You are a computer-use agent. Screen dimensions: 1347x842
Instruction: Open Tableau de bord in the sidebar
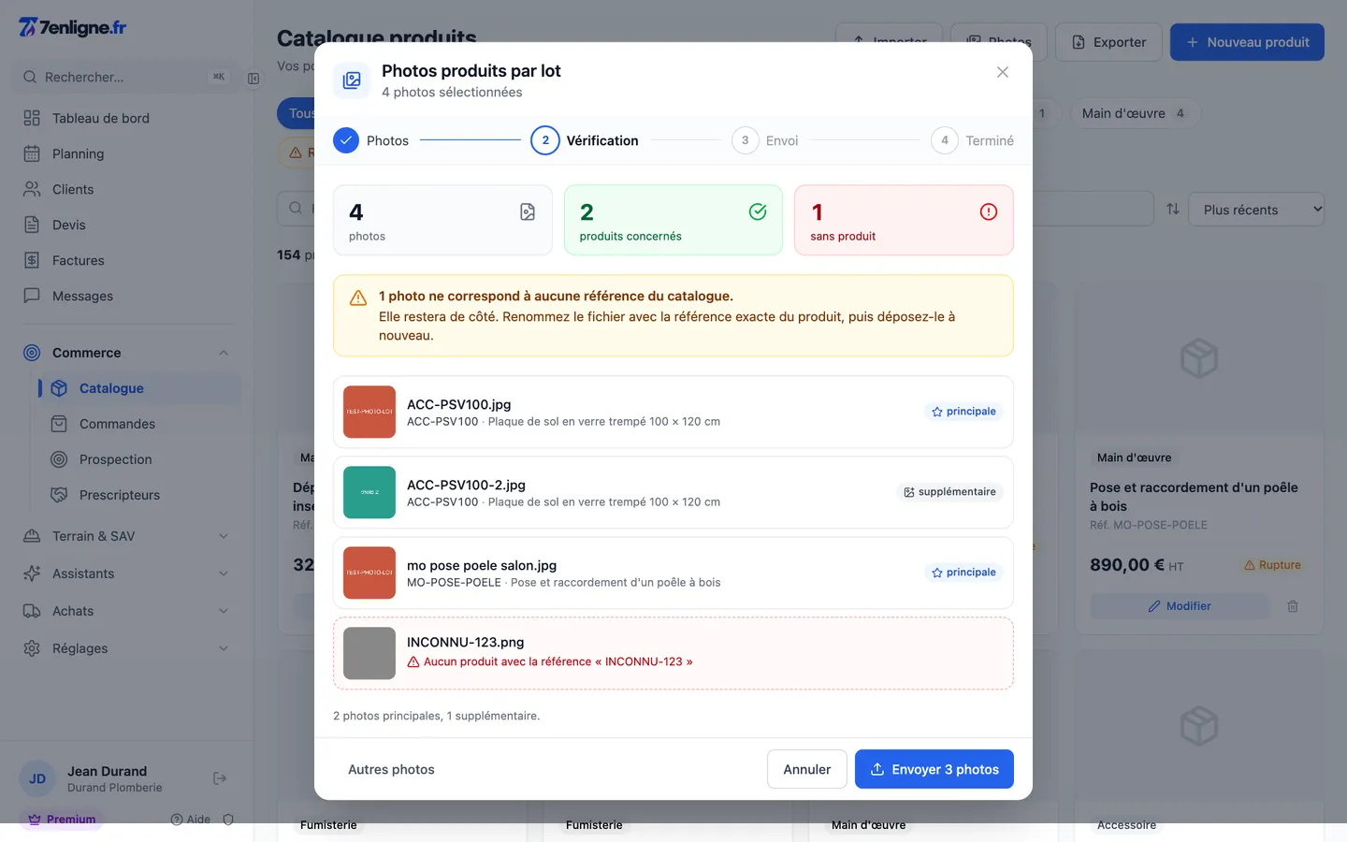(126, 118)
